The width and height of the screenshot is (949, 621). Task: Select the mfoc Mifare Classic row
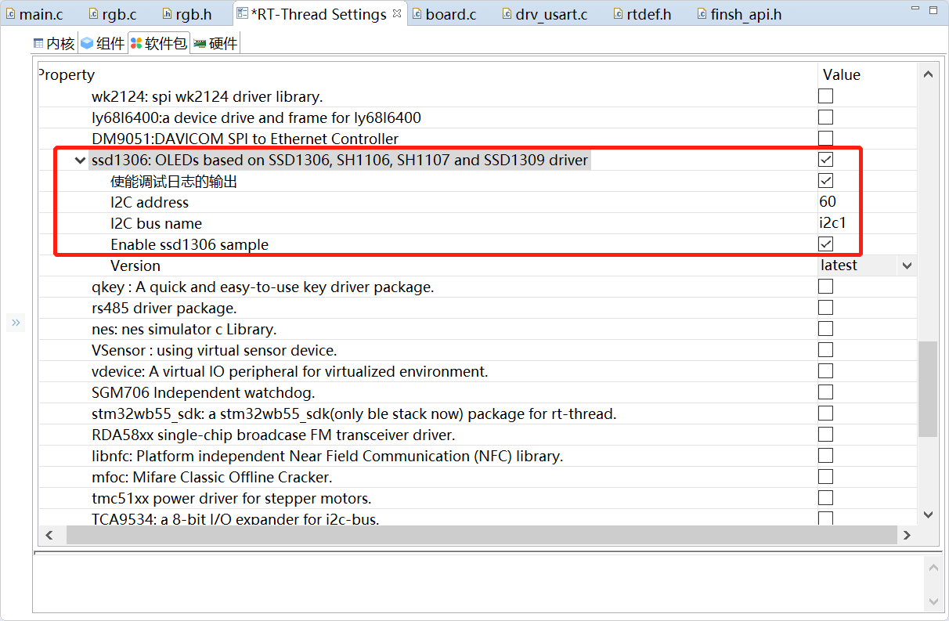click(212, 477)
